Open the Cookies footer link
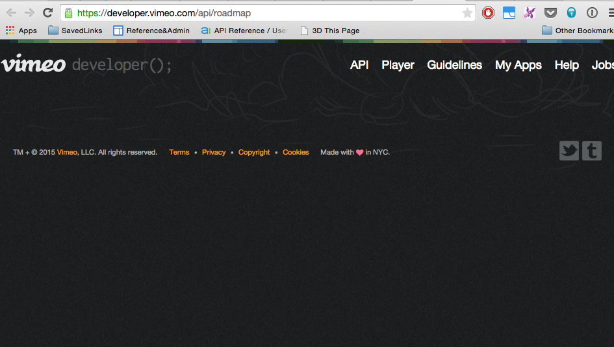Screen dimensions: 614x347 pos(296,152)
